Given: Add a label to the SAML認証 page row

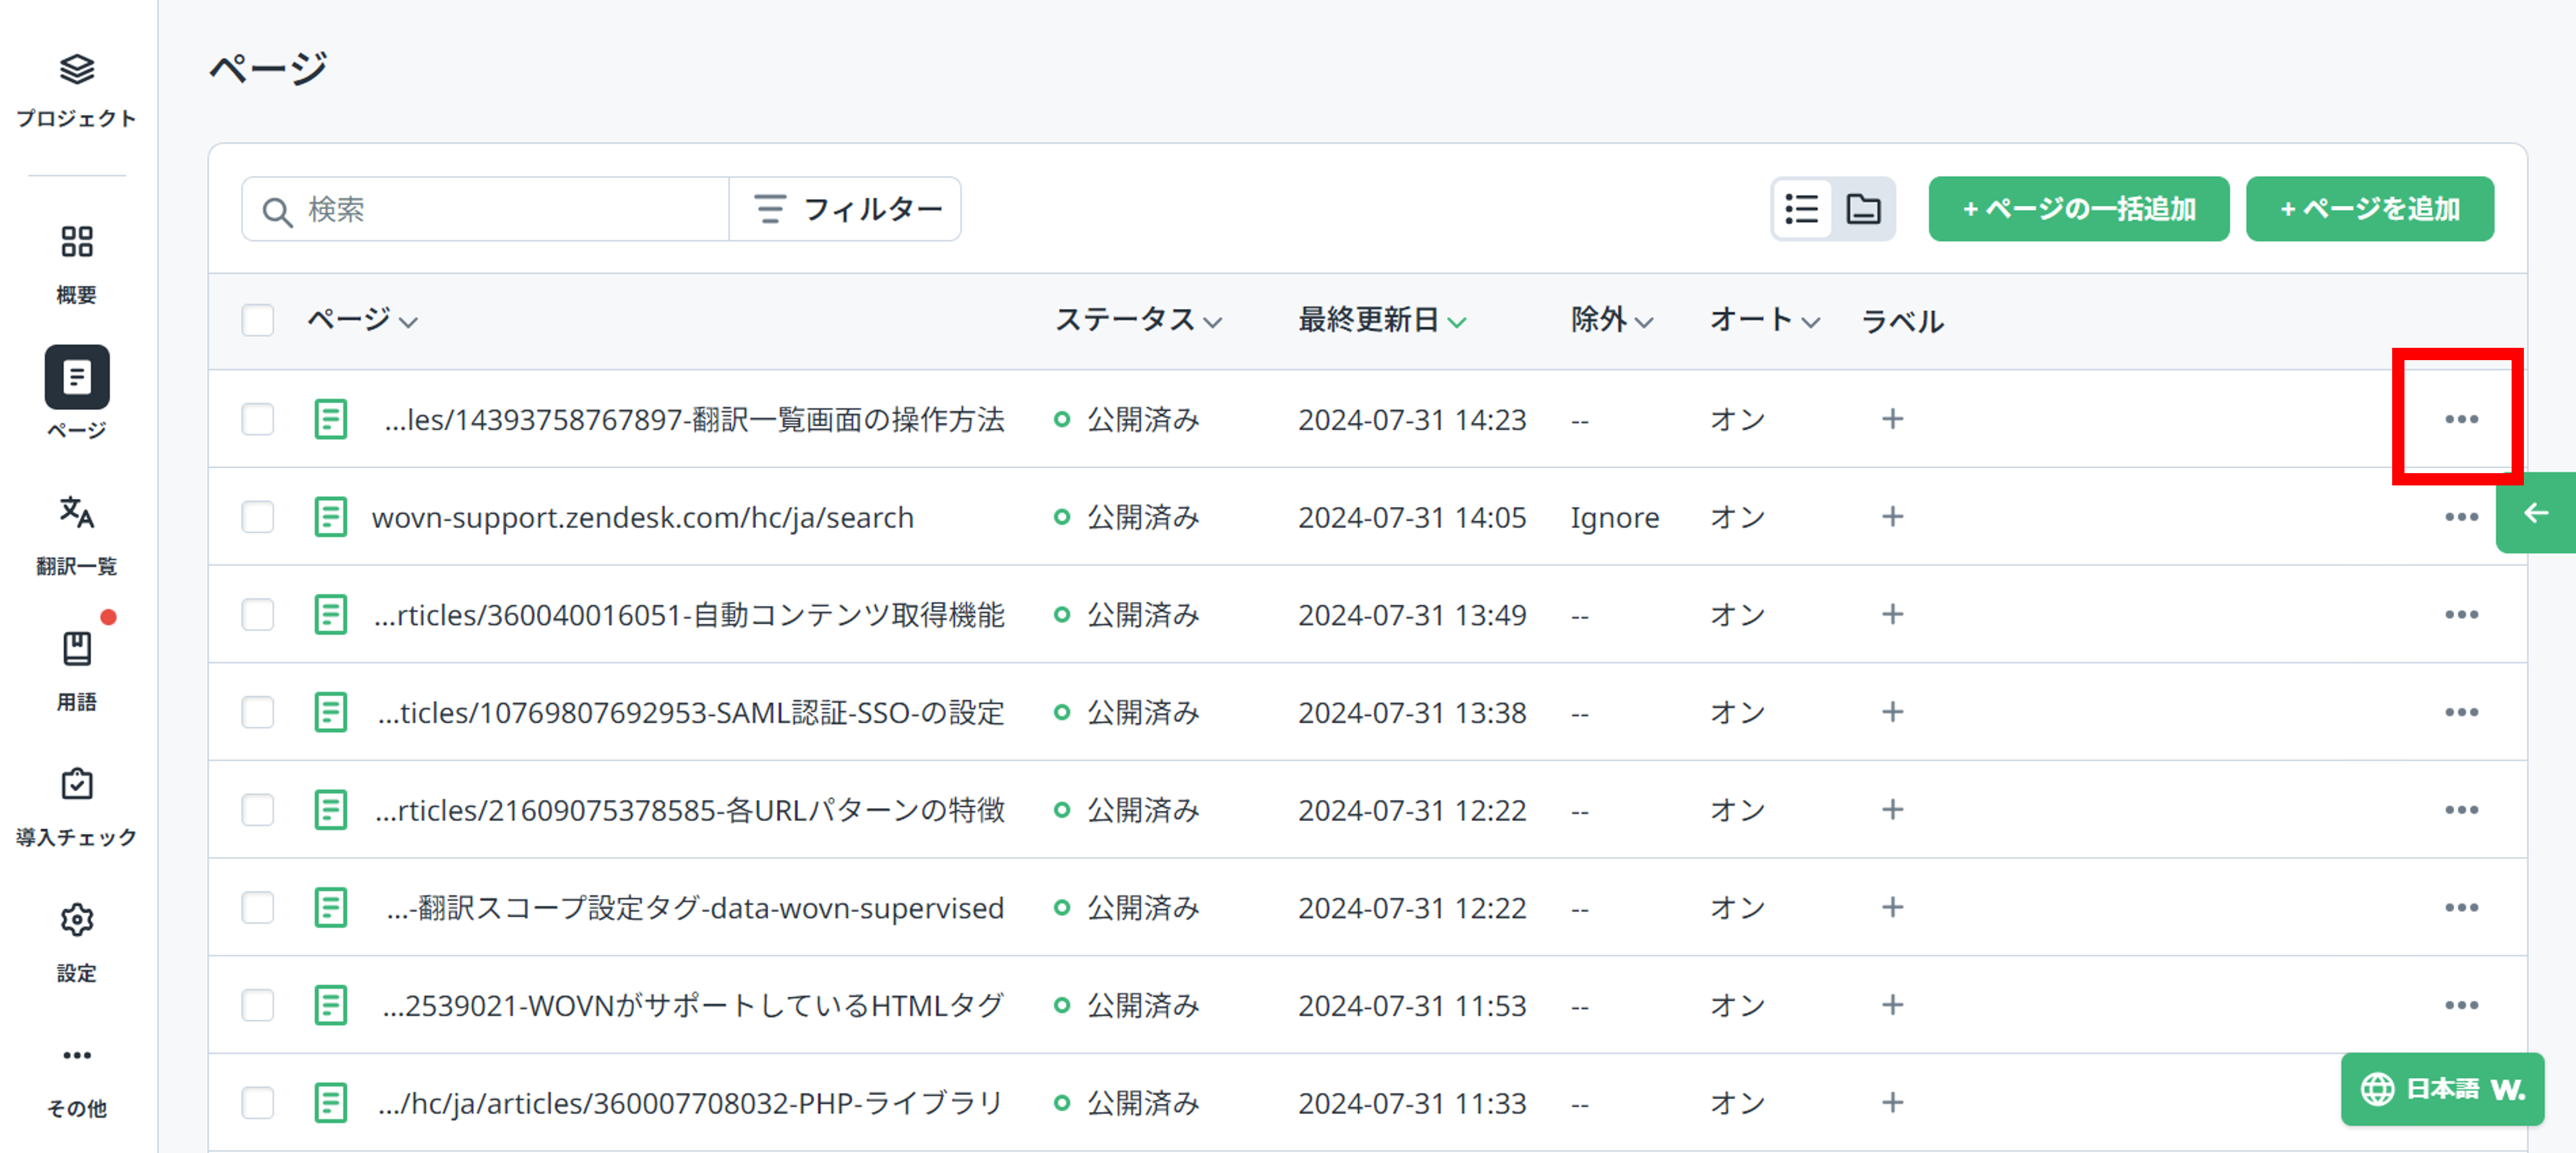Looking at the screenshot, I should tap(1893, 712).
